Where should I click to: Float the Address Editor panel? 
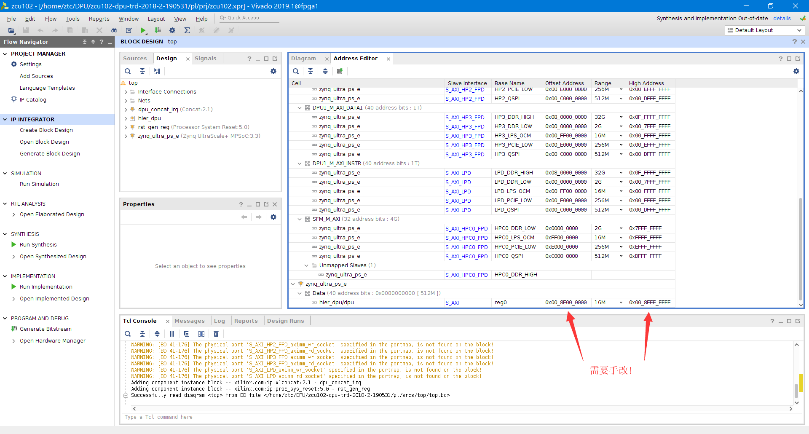pyautogui.click(x=798, y=59)
